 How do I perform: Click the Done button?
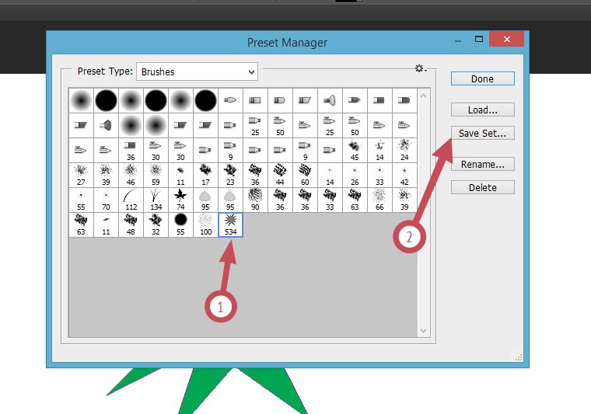[482, 78]
